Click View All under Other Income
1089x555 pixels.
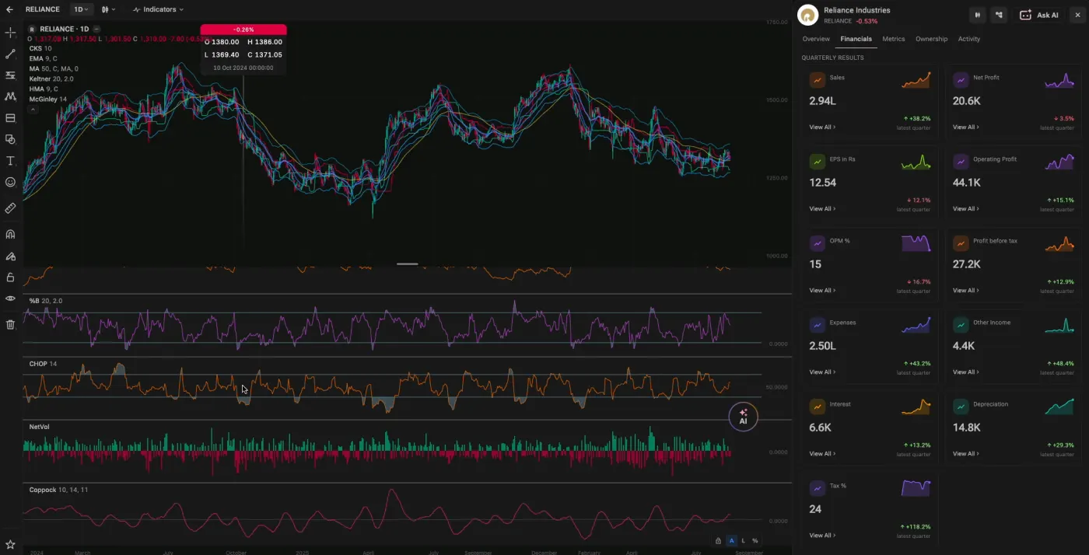pyautogui.click(x=966, y=372)
